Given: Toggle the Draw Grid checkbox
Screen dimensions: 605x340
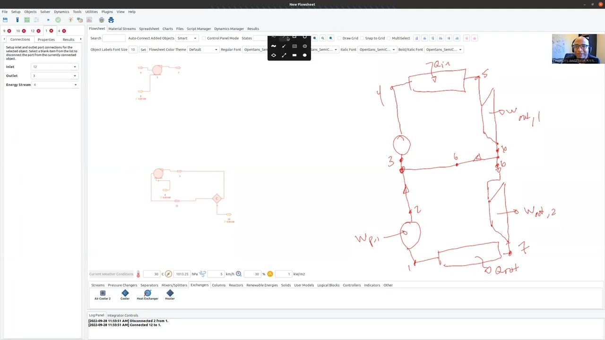Looking at the screenshot, I should click(339, 38).
